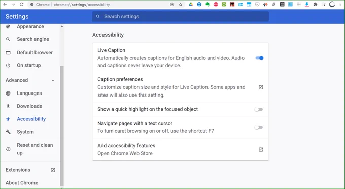
Task: Open the Extensions puzzle-piece menu
Action: point(315,4)
